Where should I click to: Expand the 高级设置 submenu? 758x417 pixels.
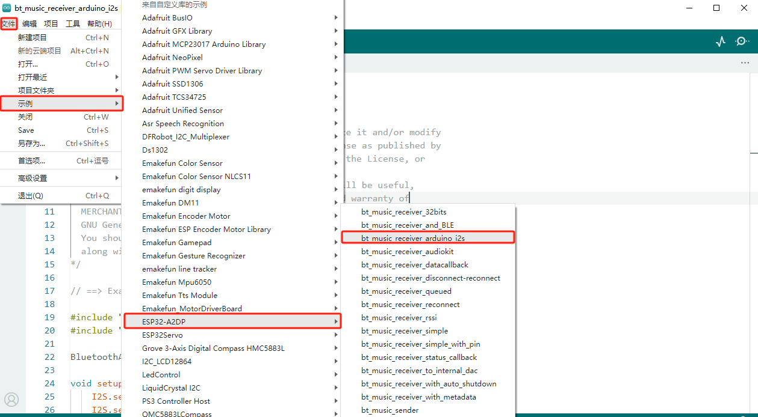[x=61, y=178]
